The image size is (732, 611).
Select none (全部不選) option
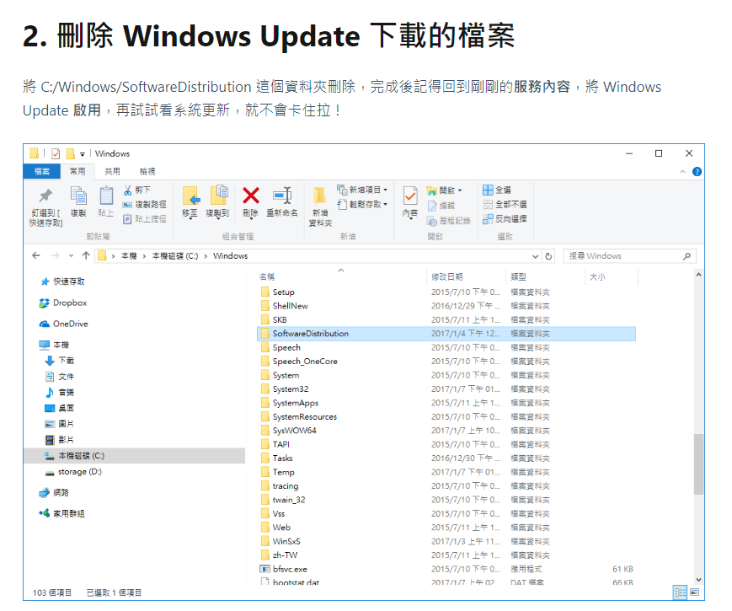point(505,204)
